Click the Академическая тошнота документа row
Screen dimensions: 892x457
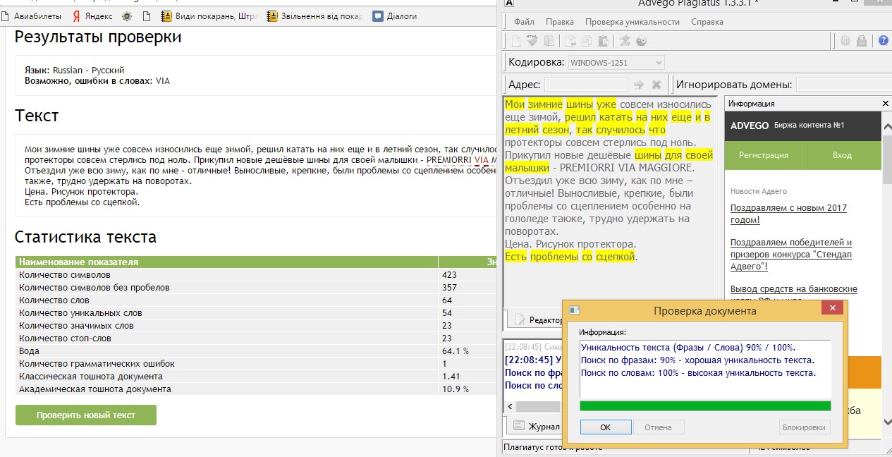point(255,389)
